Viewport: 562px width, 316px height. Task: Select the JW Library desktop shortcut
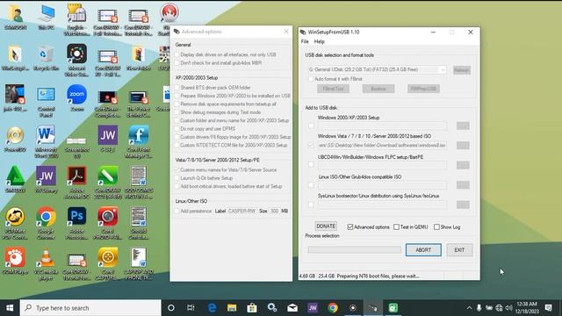47,180
